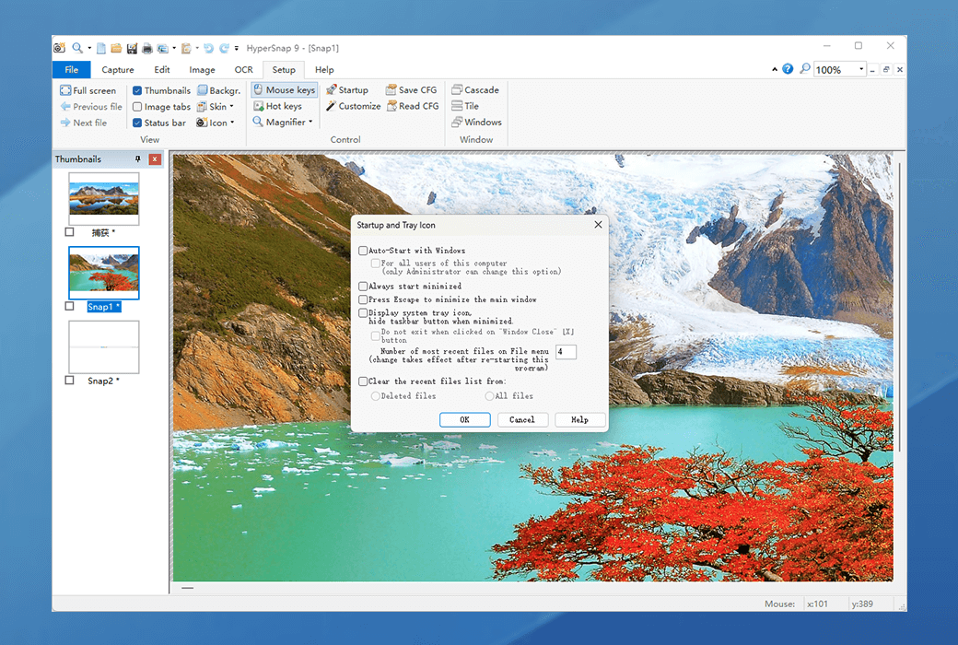The width and height of the screenshot is (958, 645).
Task: Open the File menu
Action: pos(72,70)
